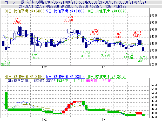Click lower chart 20日 終値平滑 MA=34065 legend

coord(24,77)
